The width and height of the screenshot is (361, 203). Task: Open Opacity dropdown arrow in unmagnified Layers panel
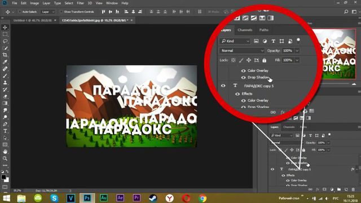(x=328, y=143)
